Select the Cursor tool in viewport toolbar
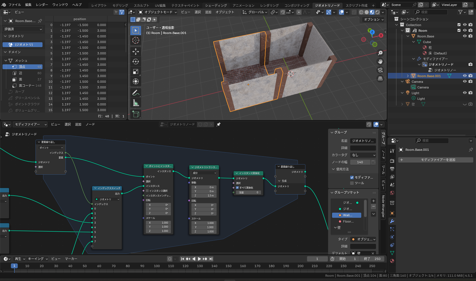The height and width of the screenshot is (281, 476). (x=136, y=41)
